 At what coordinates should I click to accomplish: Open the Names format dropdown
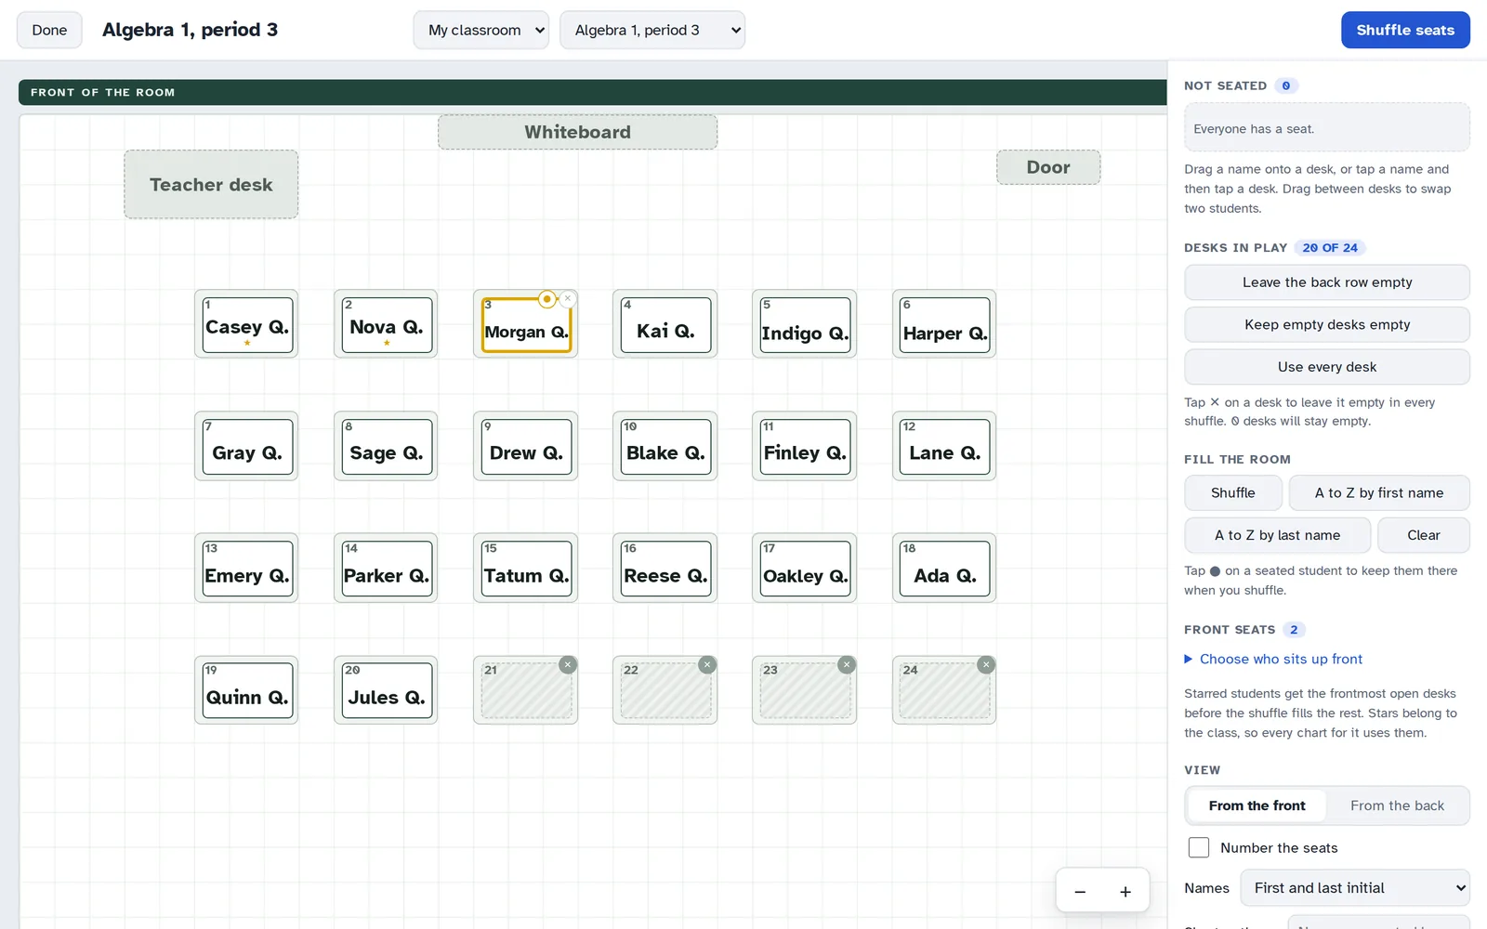pos(1355,888)
